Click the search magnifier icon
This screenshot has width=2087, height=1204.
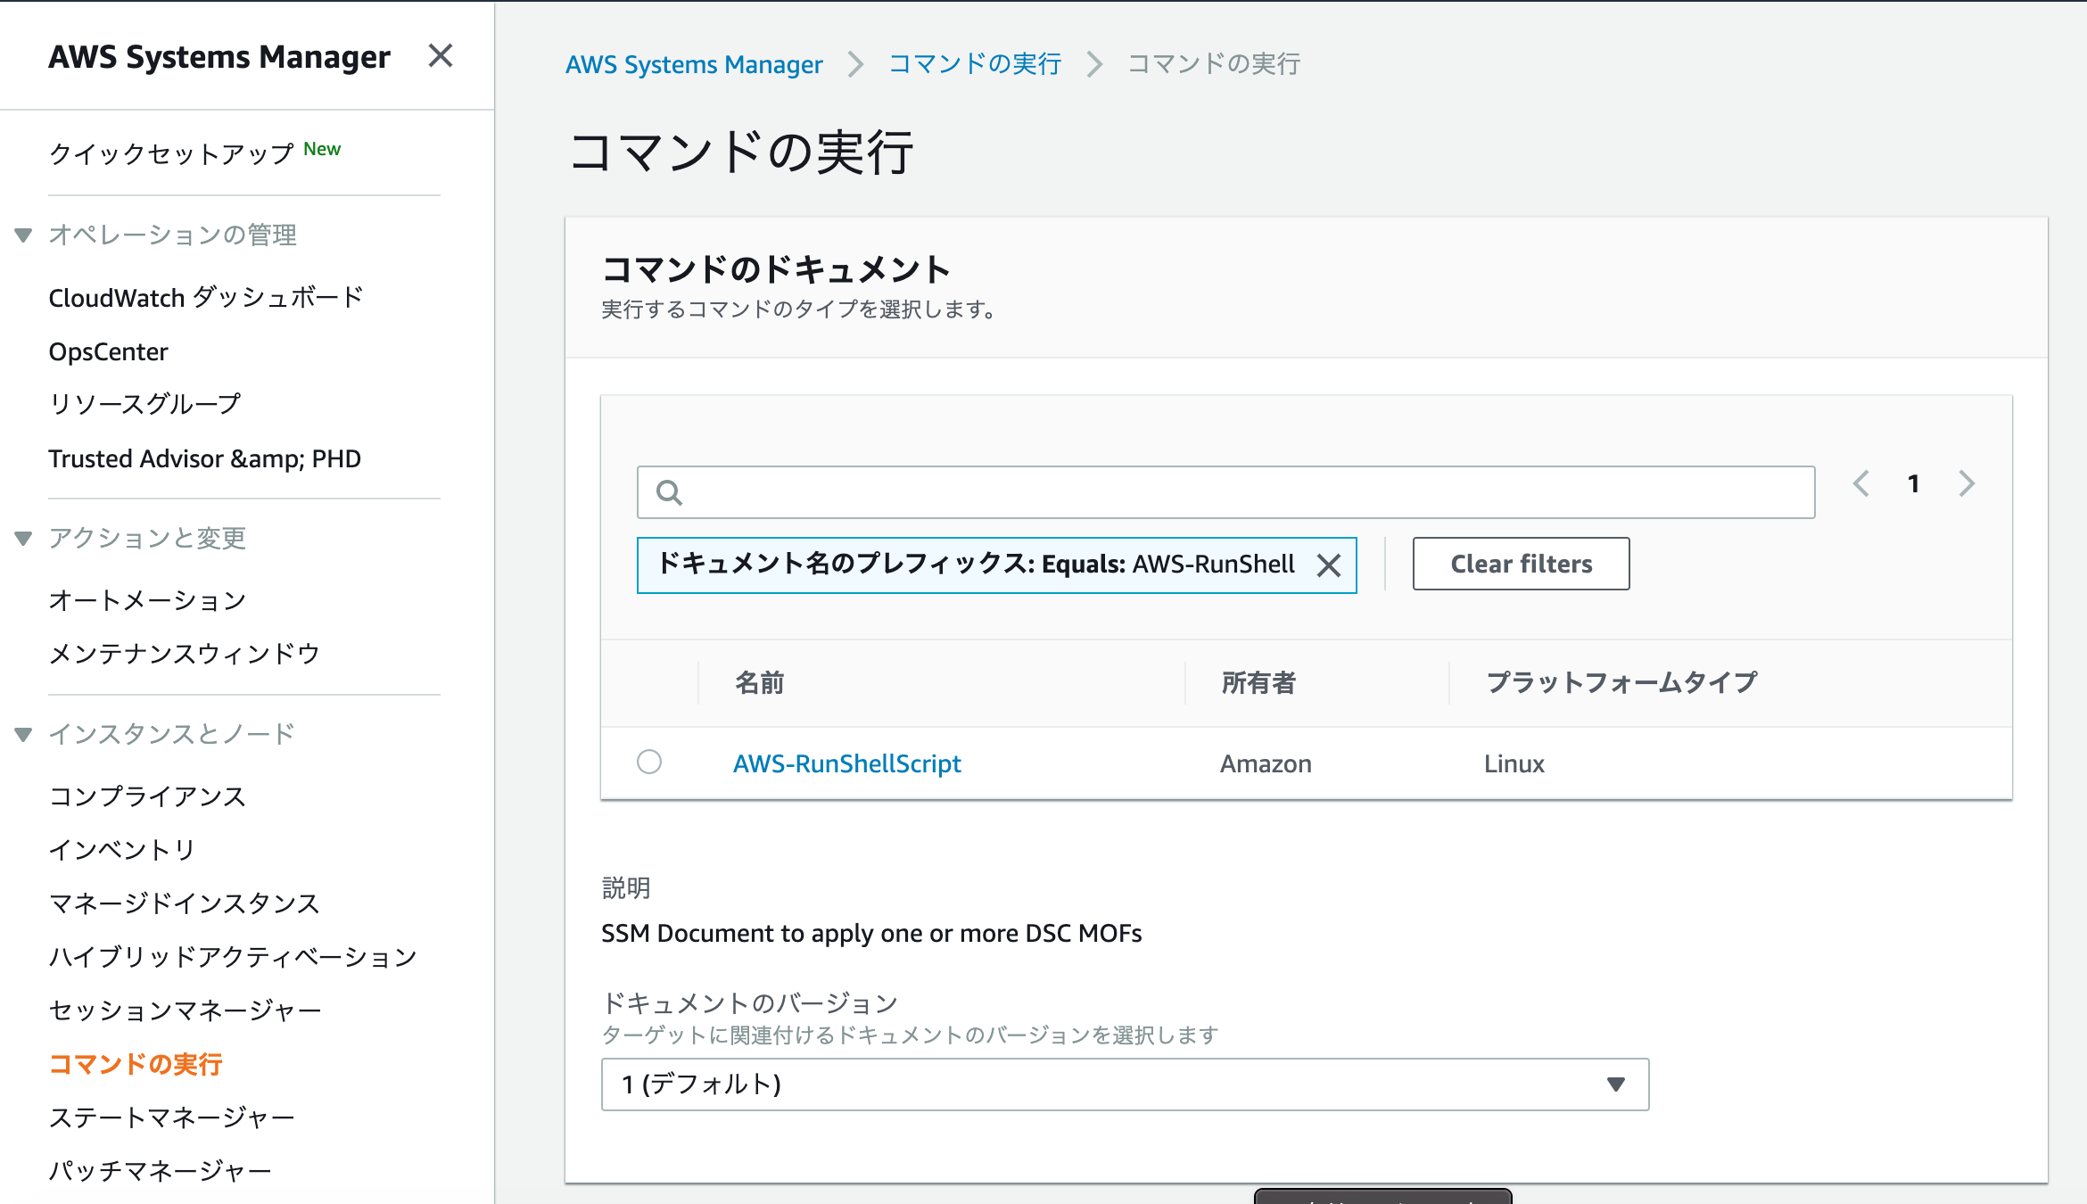pos(669,492)
